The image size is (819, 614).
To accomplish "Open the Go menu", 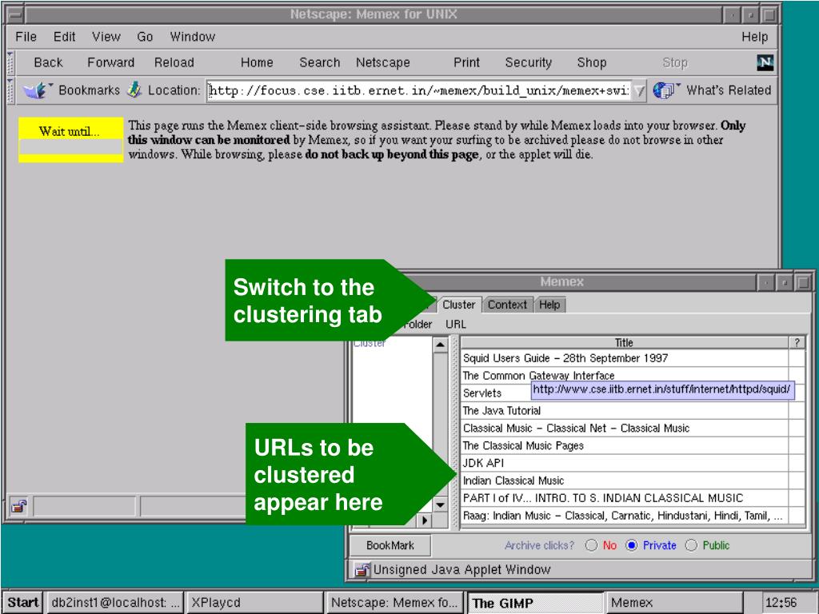I will click(145, 37).
